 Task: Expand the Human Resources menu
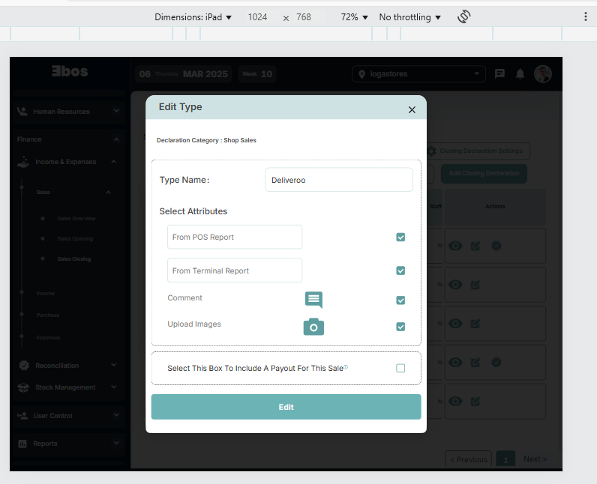click(x=68, y=112)
